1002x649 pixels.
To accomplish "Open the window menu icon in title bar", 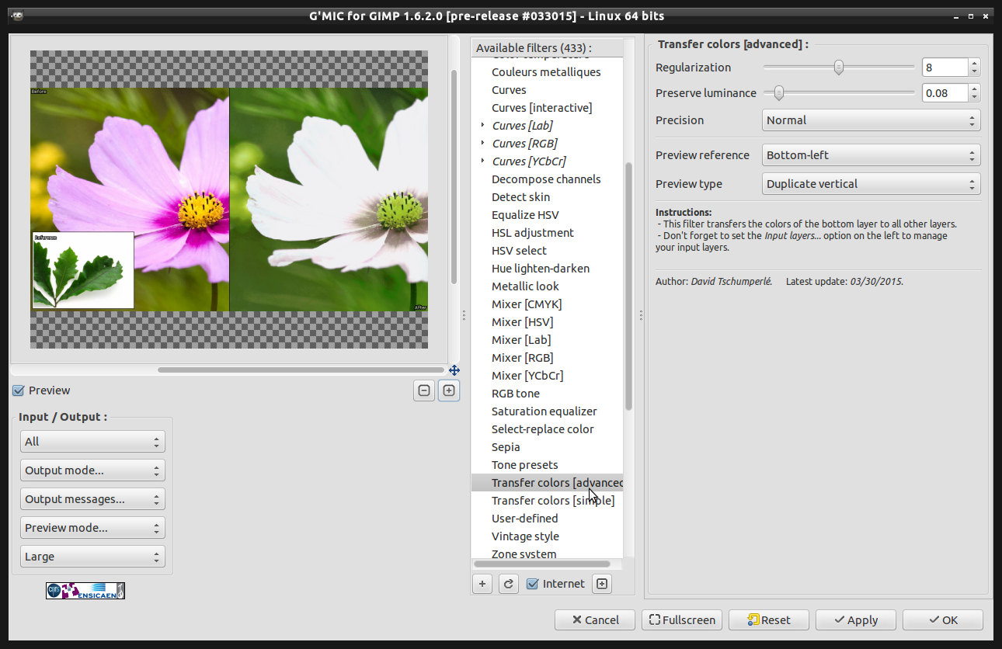I will point(17,16).
